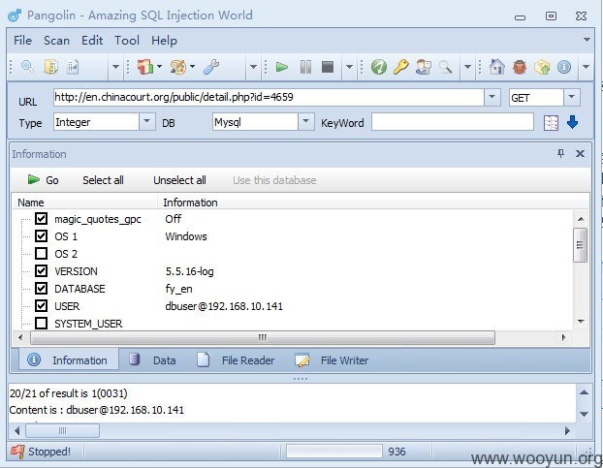603x468 pixels.
Task: Click the log pane horizontal scrollbar thumb
Action: coord(62,430)
